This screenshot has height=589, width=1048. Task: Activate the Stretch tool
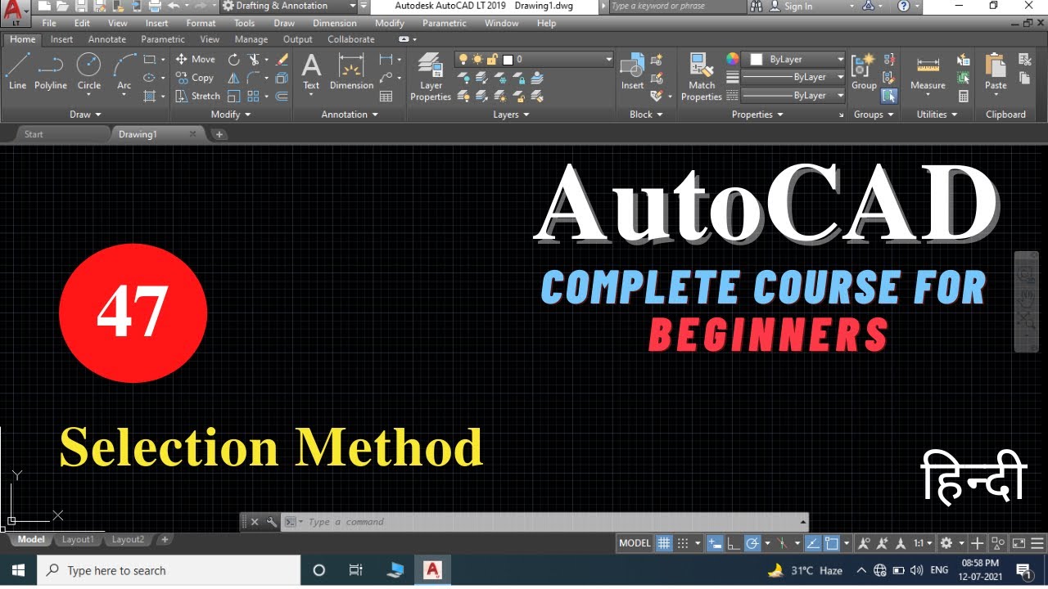[x=197, y=96]
